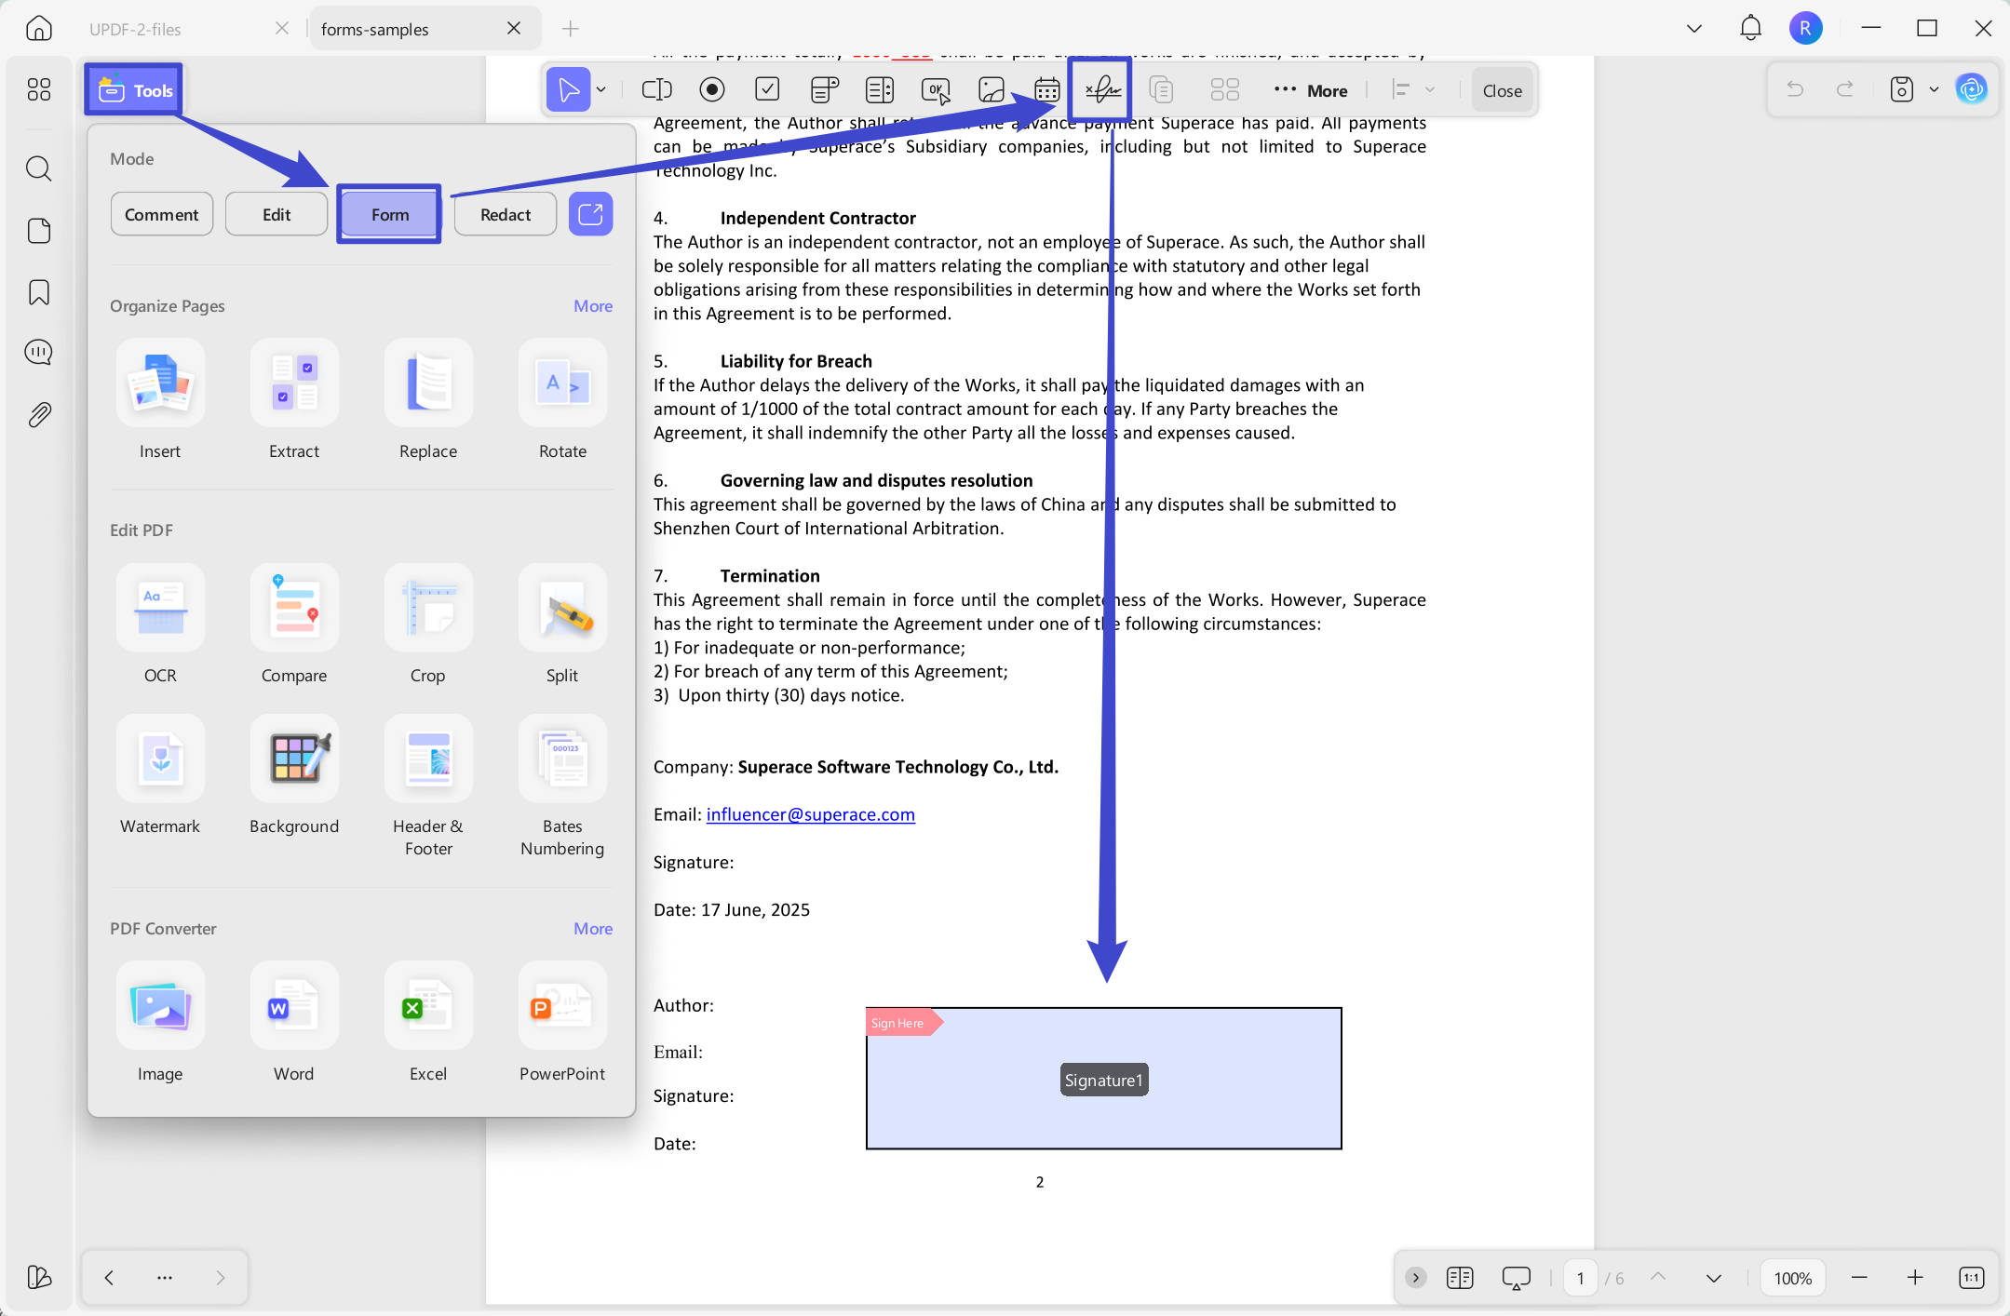Choose the selection arrow tool
The height and width of the screenshot is (1316, 2010).
click(568, 89)
